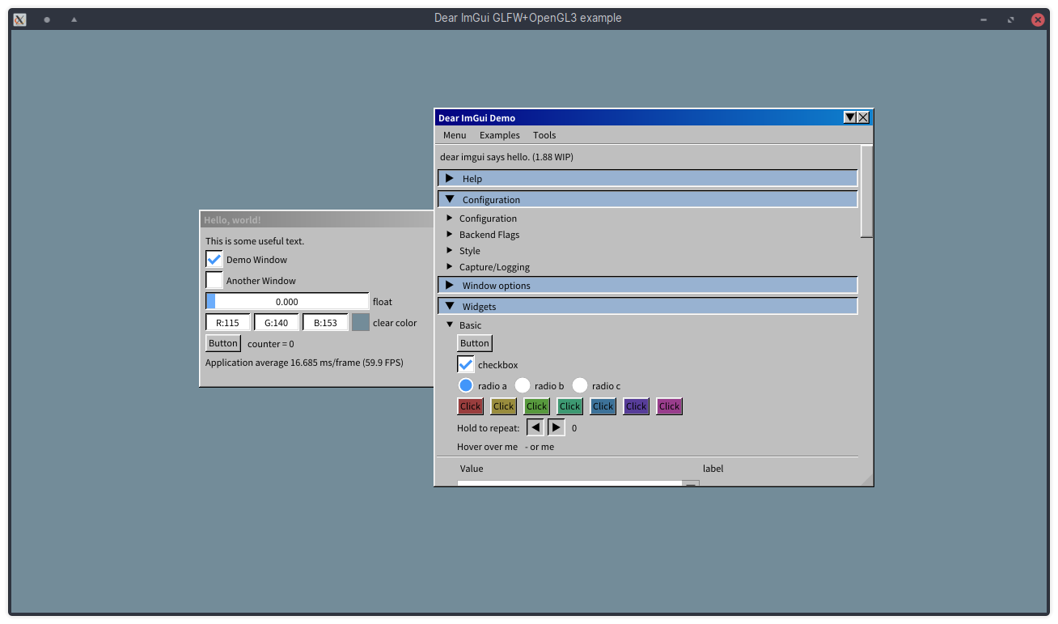The width and height of the screenshot is (1058, 624).
Task: Collapse the Widgets header
Action: pos(648,306)
